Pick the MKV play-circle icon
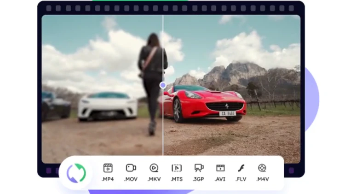The image size is (345, 194). (154, 168)
